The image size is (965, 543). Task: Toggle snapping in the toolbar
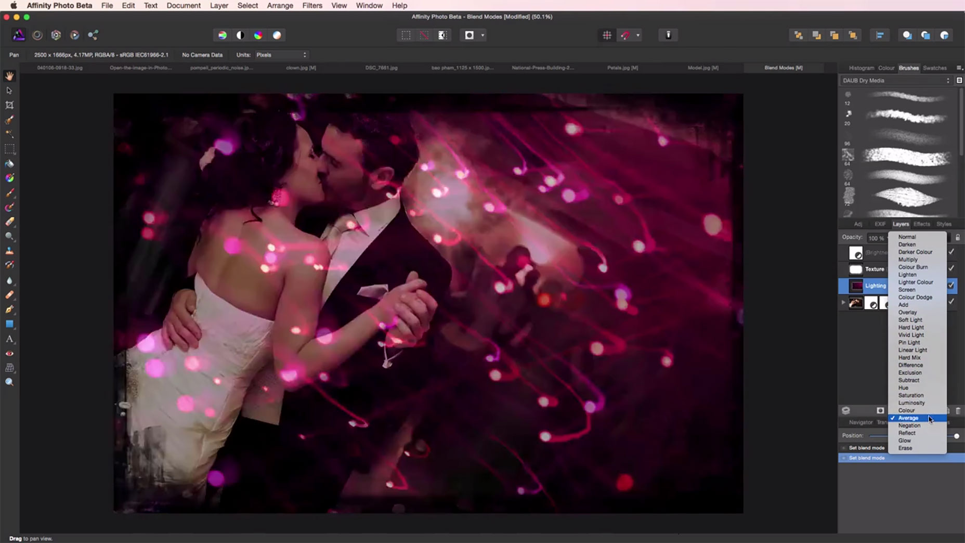[625, 35]
